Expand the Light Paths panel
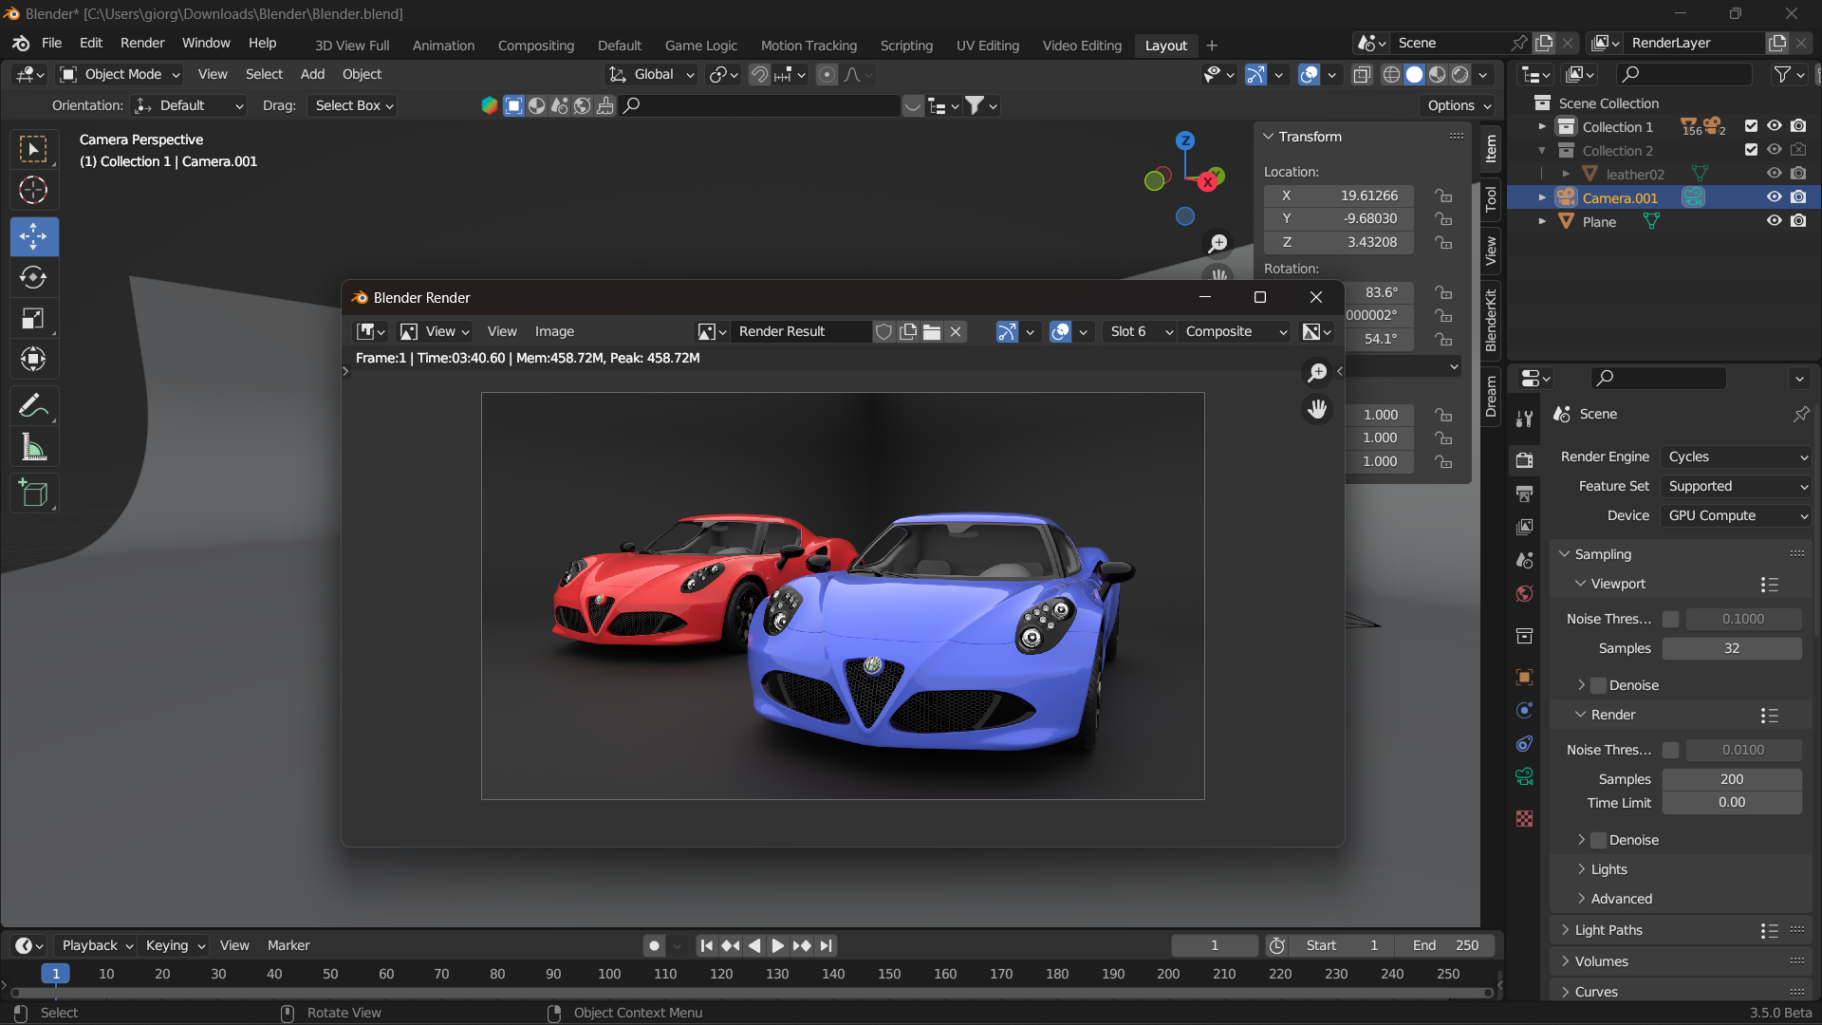 pos(1608,930)
